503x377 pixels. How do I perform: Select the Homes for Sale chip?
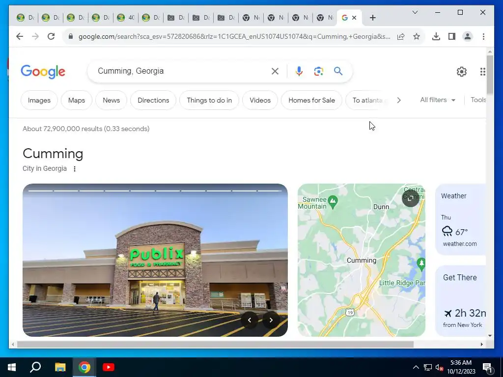pyautogui.click(x=311, y=100)
